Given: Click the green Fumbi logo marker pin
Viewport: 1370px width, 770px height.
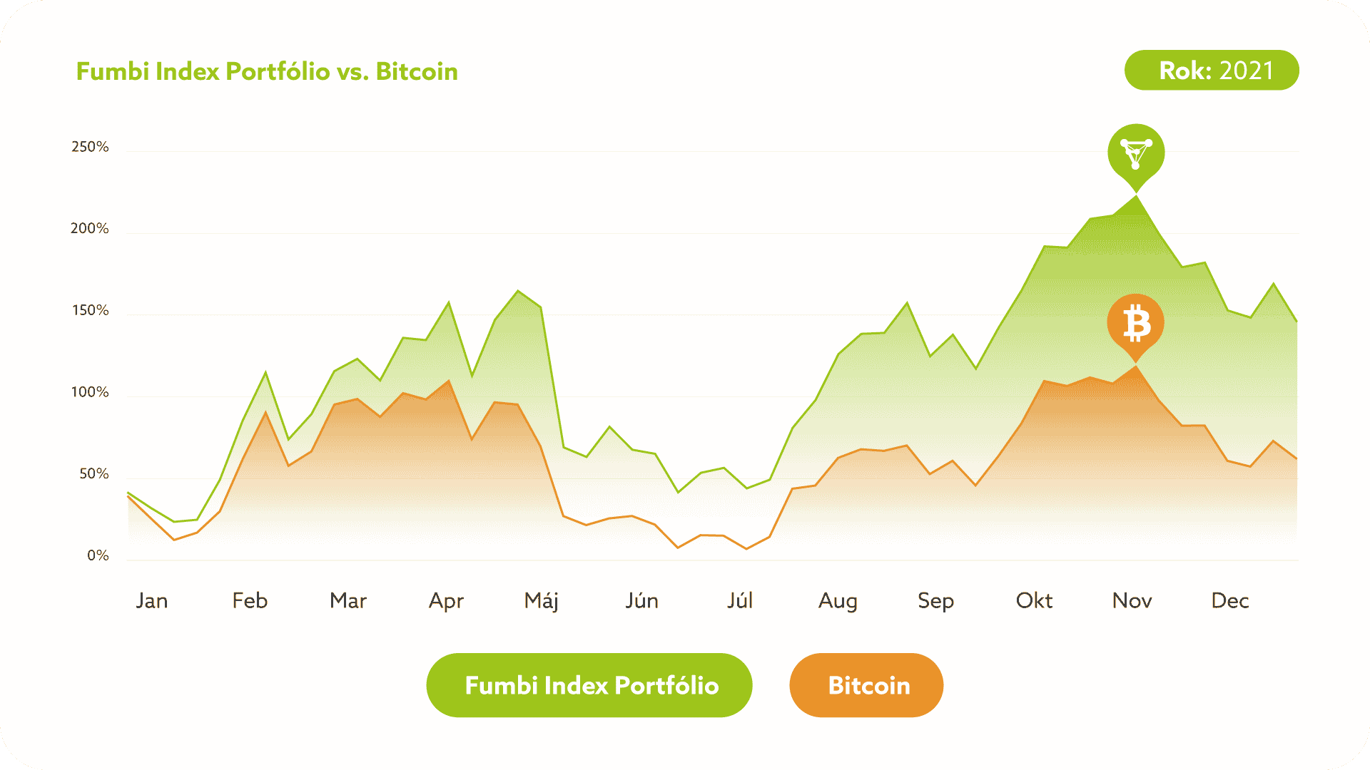Looking at the screenshot, I should (1136, 153).
